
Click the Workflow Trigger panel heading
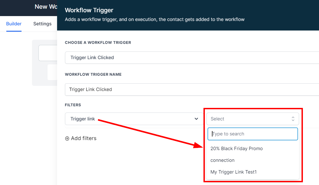tap(89, 10)
